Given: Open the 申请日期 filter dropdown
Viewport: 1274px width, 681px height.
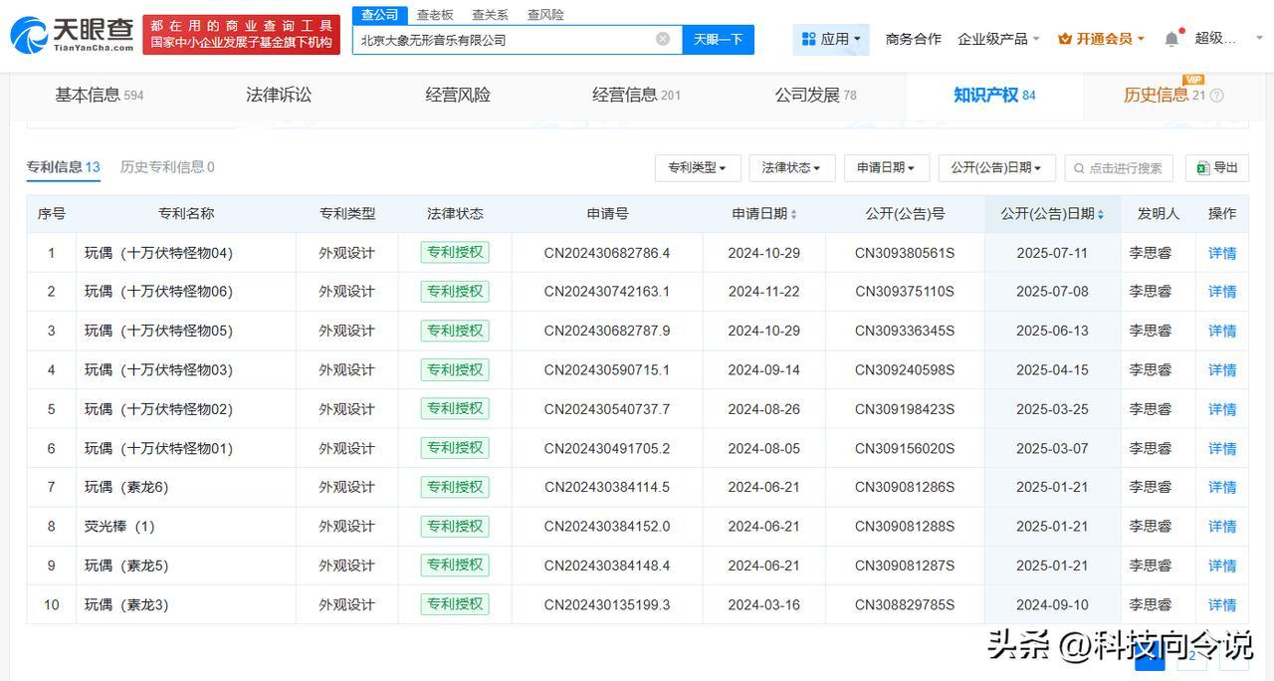Looking at the screenshot, I should [887, 168].
